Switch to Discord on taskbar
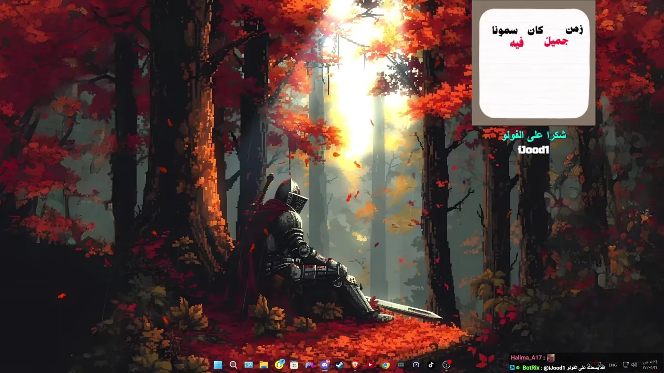This screenshot has height=373, width=664. pyautogui.click(x=325, y=364)
